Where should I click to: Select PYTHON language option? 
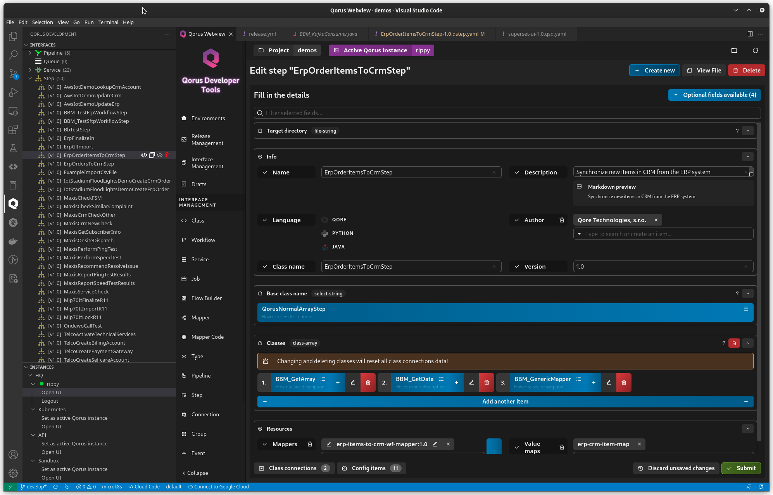click(337, 233)
